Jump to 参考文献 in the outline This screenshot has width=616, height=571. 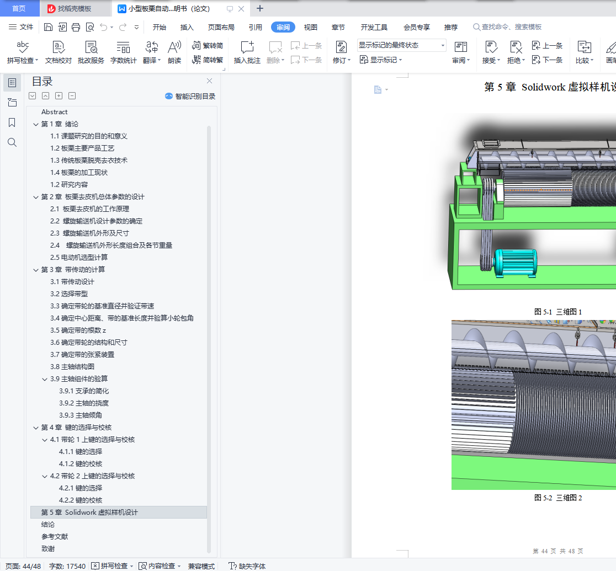click(x=55, y=537)
